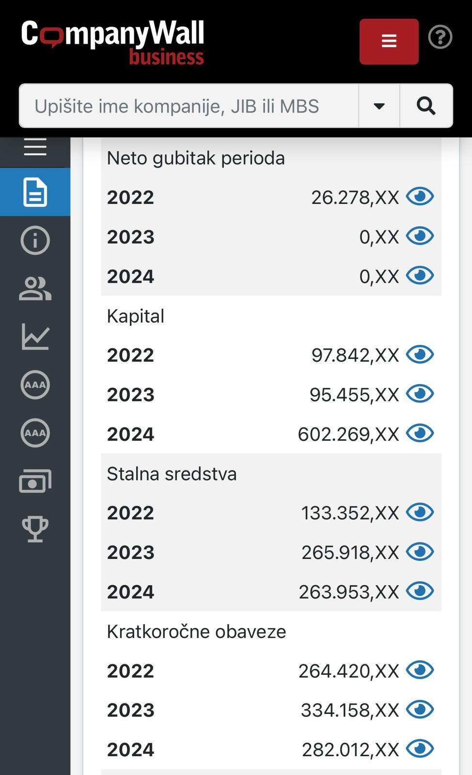Reveal 2024 Kapital value with eye icon
The height and width of the screenshot is (775, 472).
coord(420,434)
